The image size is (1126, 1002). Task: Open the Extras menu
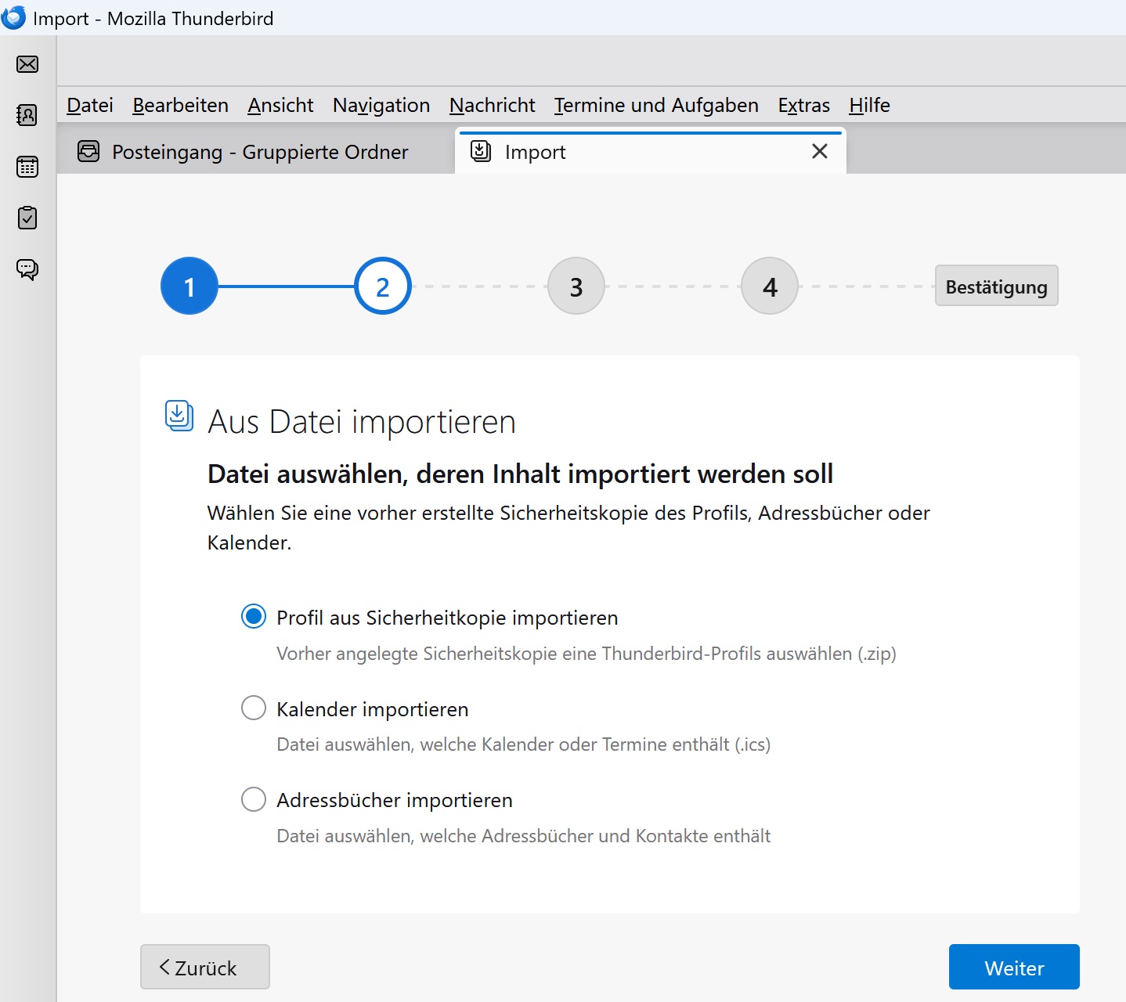coord(803,105)
